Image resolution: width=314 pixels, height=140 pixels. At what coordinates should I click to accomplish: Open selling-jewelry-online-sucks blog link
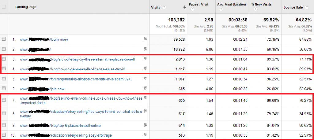[x=81, y=100]
